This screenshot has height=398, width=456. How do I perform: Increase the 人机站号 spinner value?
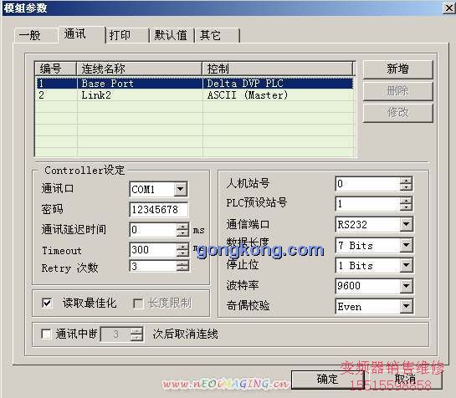coord(406,181)
